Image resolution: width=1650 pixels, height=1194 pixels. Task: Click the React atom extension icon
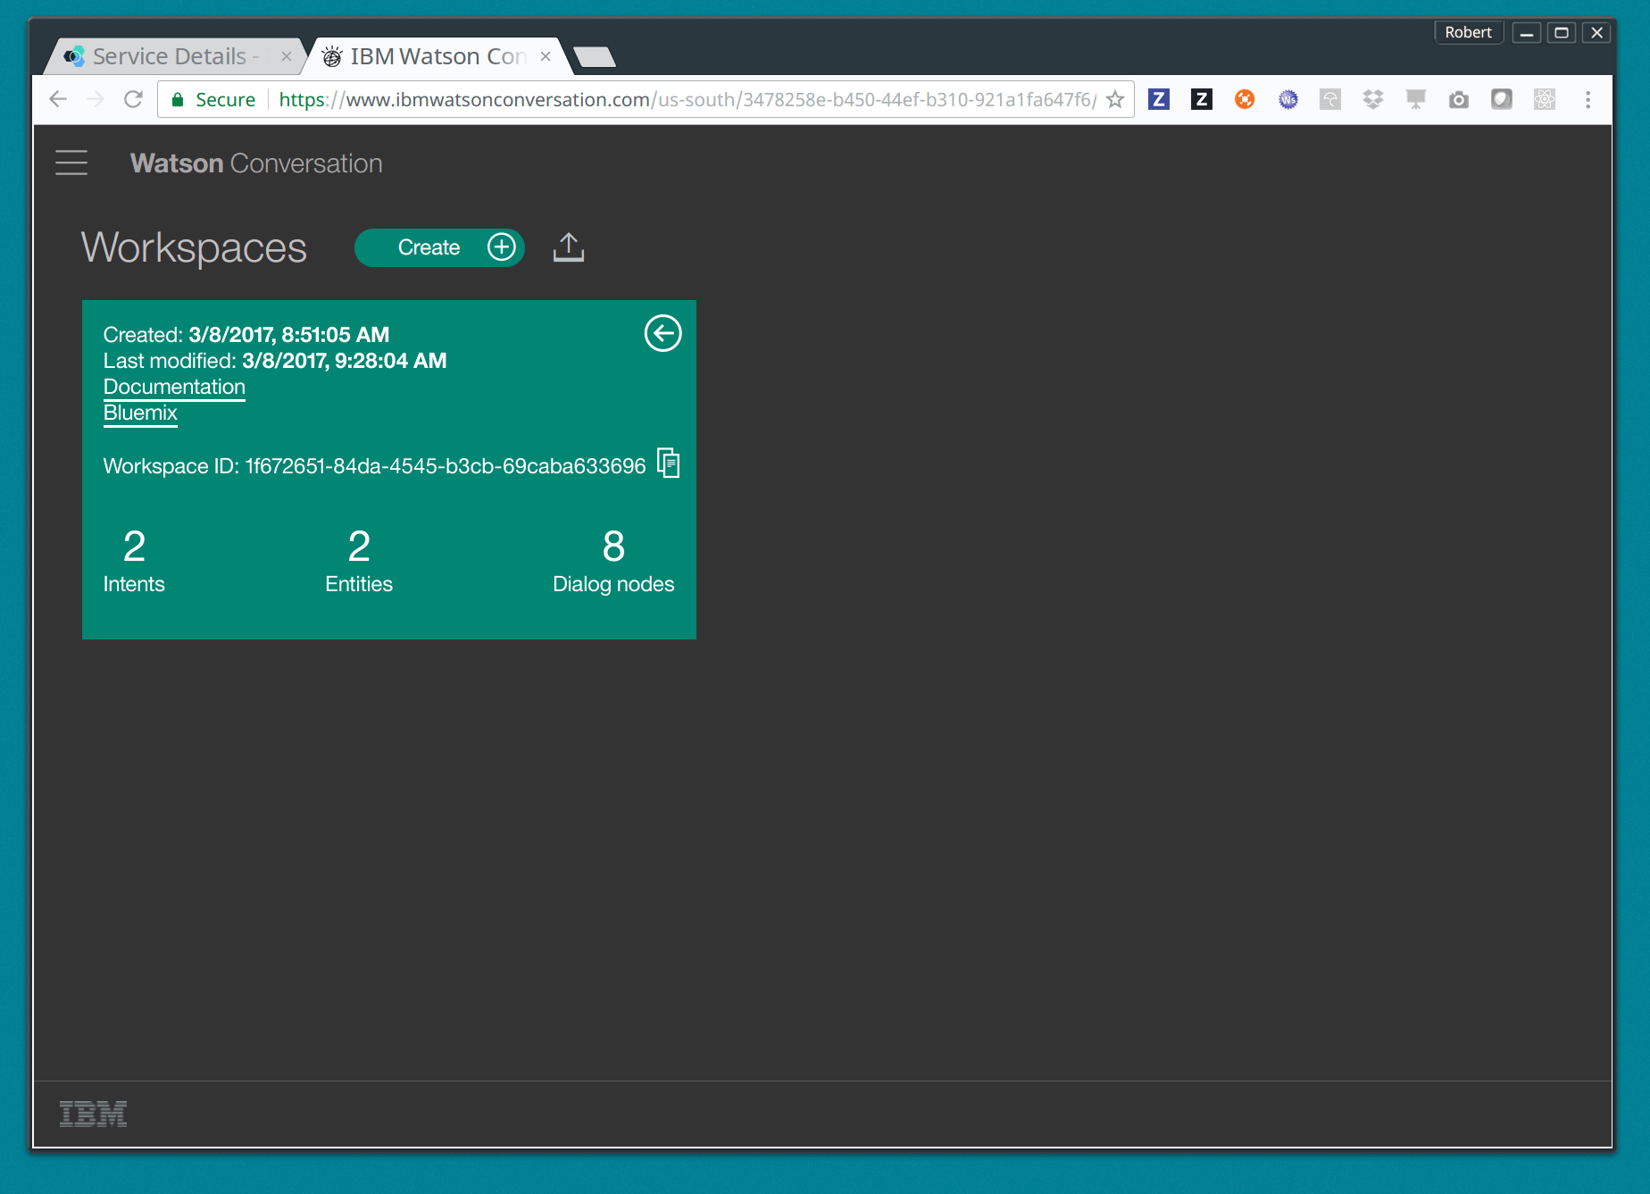coord(1545,99)
